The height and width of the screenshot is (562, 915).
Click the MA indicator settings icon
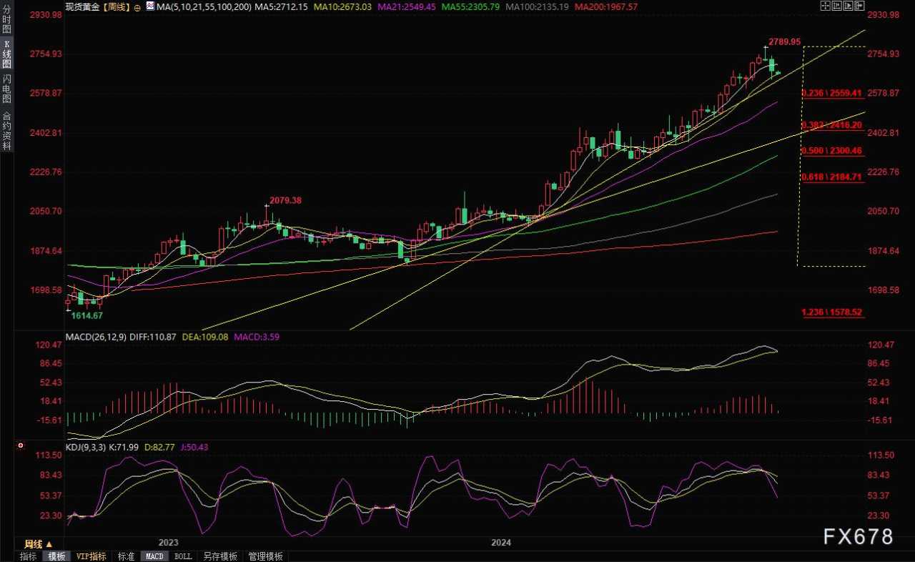click(x=150, y=6)
